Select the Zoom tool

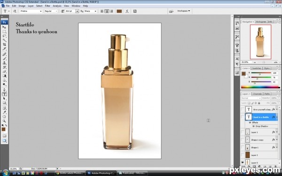coord(4,121)
